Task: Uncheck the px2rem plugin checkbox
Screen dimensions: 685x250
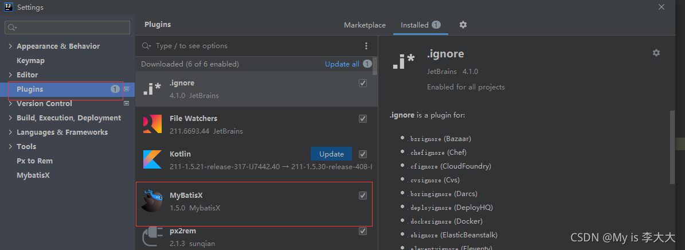Action: point(363,231)
